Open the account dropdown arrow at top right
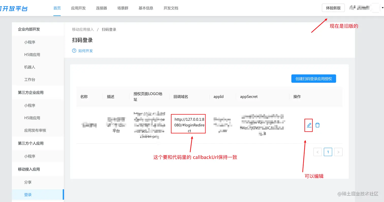The height and width of the screenshot is (202, 384). point(382,8)
